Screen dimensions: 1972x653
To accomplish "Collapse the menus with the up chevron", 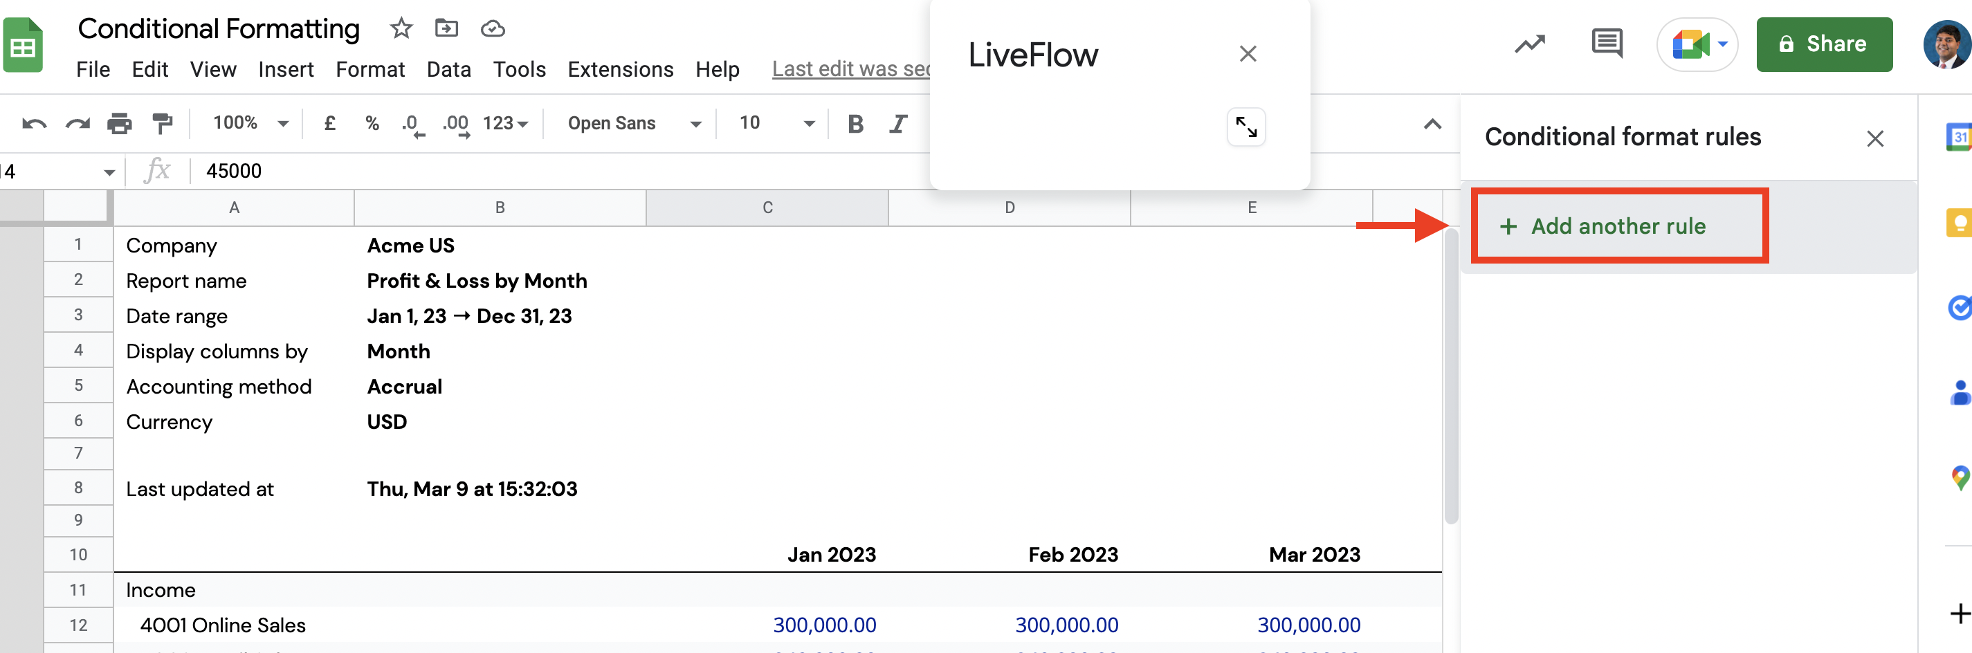I will 1432,124.
